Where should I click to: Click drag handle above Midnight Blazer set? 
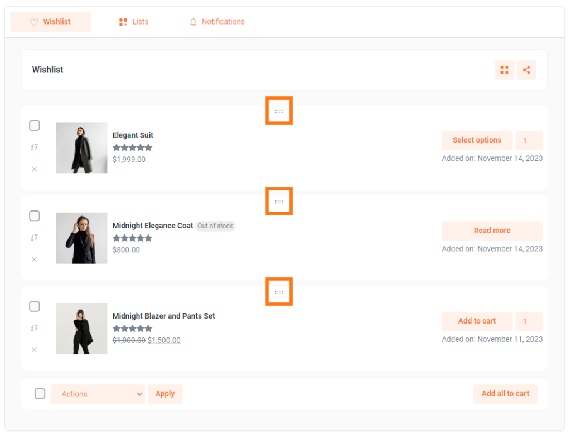(279, 292)
